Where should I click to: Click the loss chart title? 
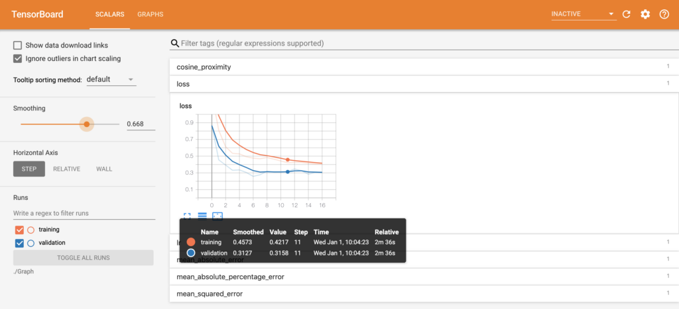pyautogui.click(x=186, y=105)
